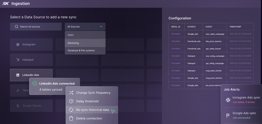
Task: Click the Change Sync frequency shuffle icon
Action: click(x=71, y=93)
